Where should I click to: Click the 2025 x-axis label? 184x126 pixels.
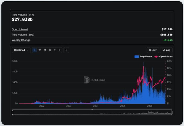123,106
